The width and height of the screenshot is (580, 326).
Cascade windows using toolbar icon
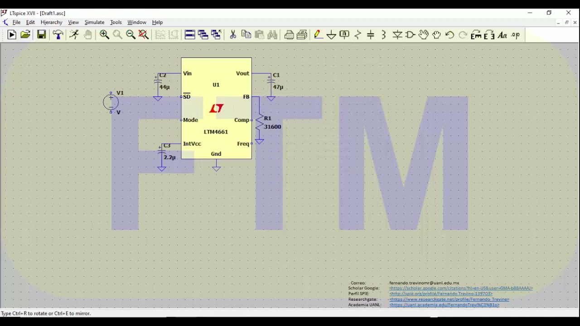[x=216, y=35]
